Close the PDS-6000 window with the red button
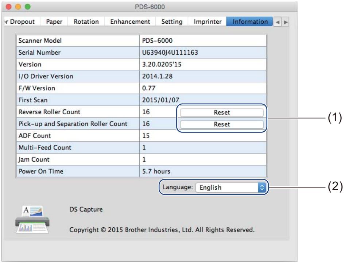The width and height of the screenshot is (345, 263). (x=9, y=7)
